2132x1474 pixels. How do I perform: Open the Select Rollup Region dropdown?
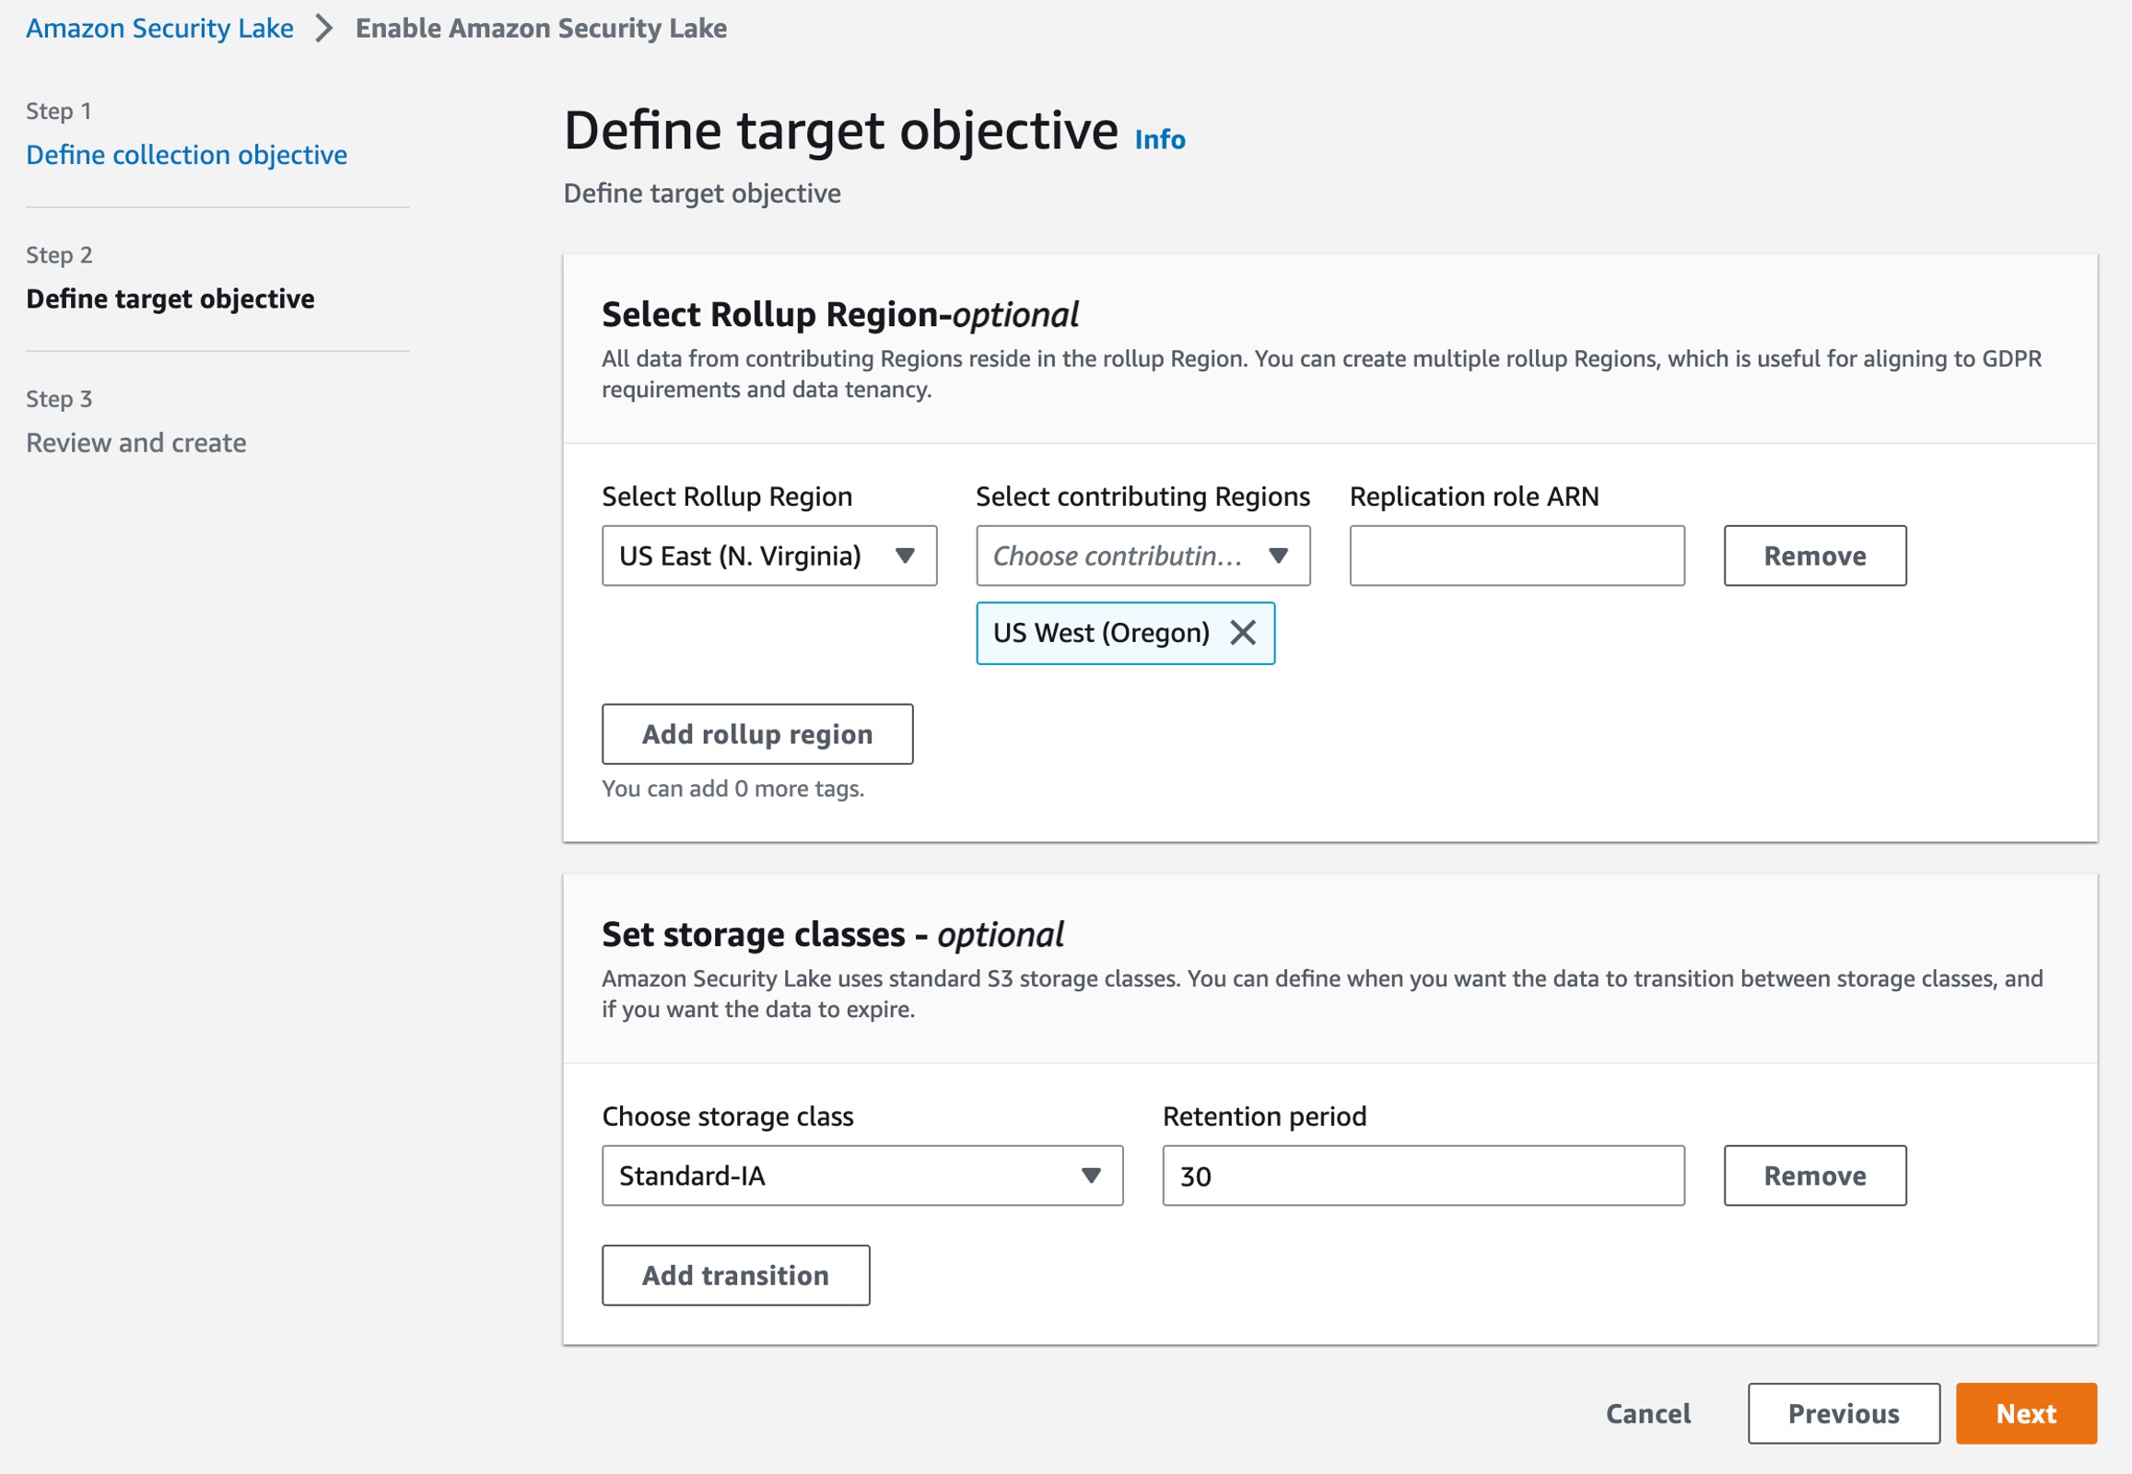pyautogui.click(x=768, y=556)
